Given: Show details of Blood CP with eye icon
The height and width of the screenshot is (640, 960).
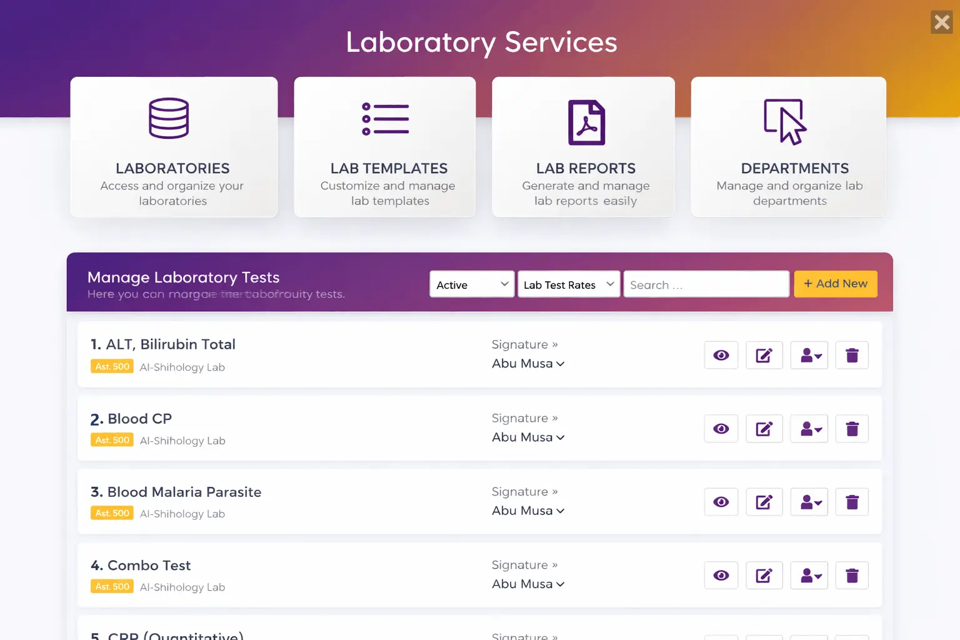Looking at the screenshot, I should [x=721, y=428].
